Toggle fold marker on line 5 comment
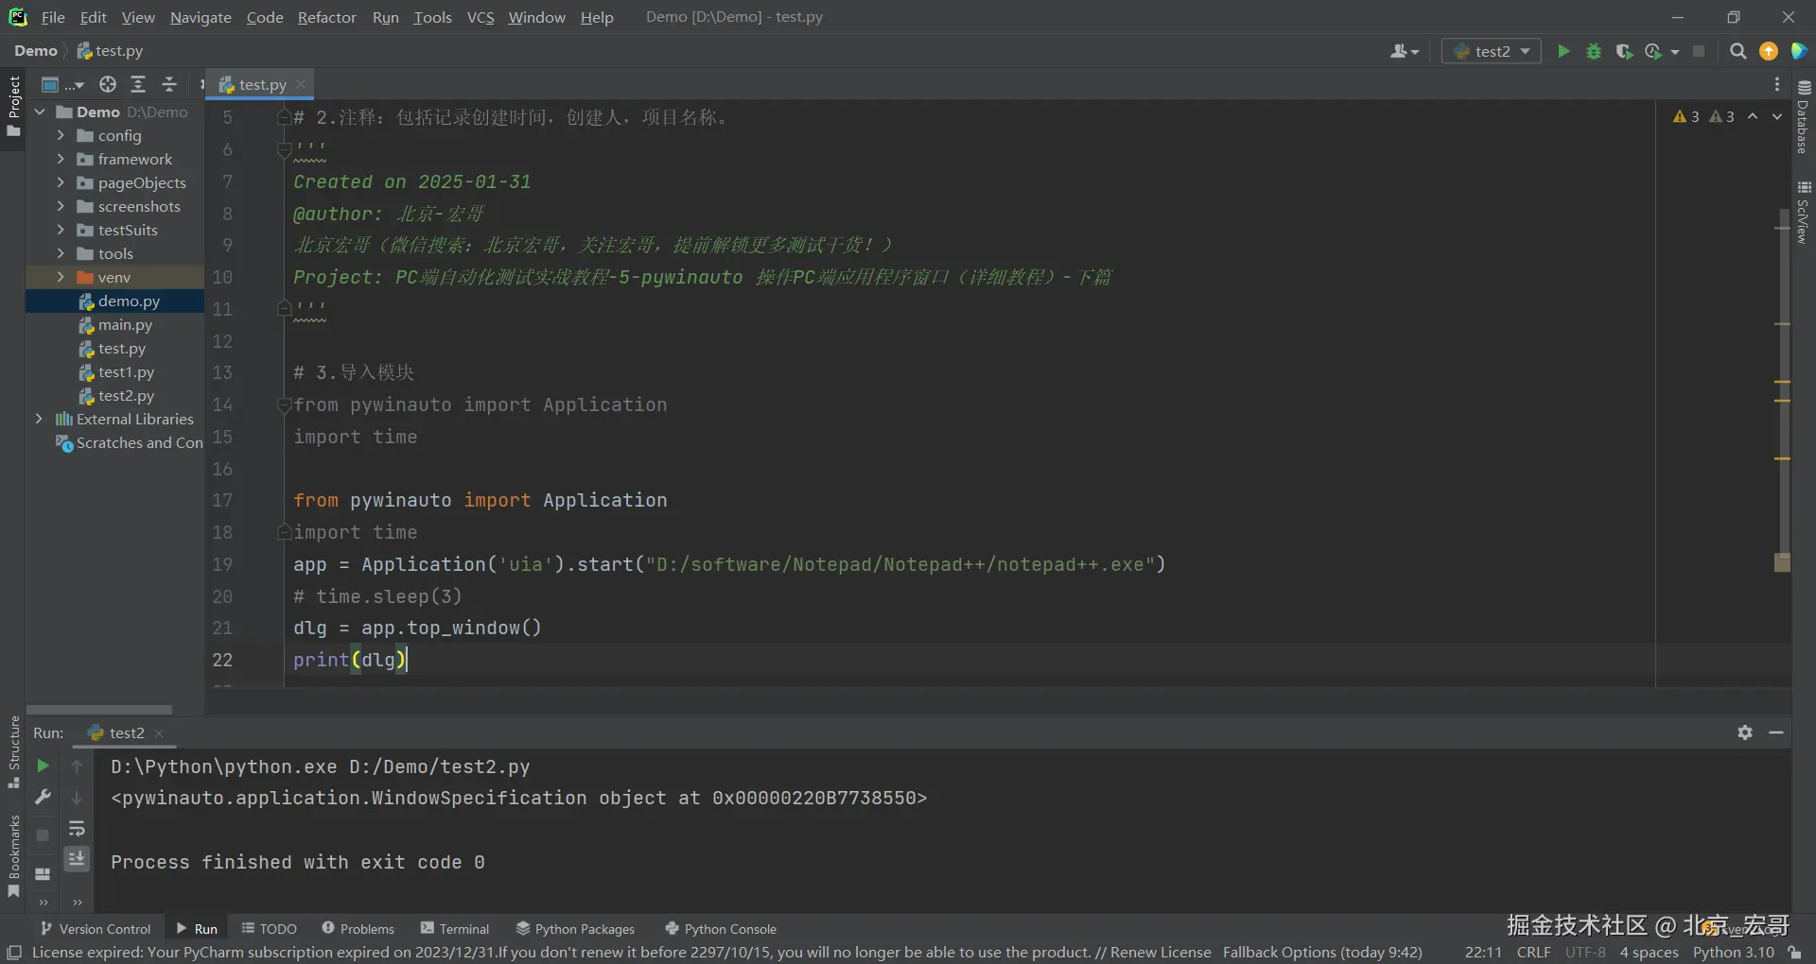The height and width of the screenshot is (964, 1816). point(284,117)
